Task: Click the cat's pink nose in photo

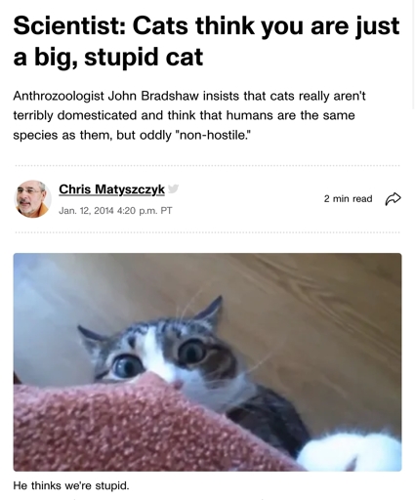Action: pos(178,385)
